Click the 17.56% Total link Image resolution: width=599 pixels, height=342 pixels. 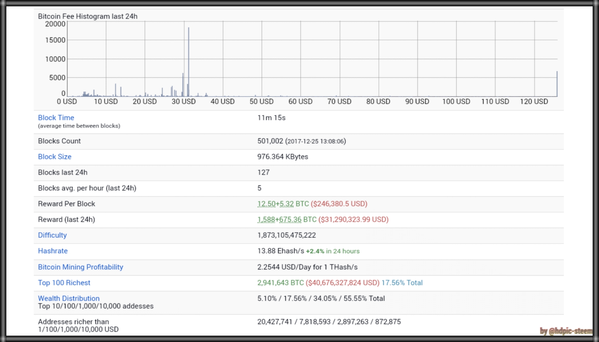[x=402, y=282]
